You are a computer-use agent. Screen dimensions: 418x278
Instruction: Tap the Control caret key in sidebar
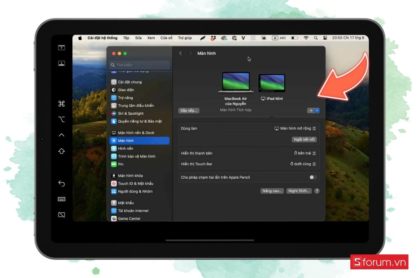[x=62, y=135]
